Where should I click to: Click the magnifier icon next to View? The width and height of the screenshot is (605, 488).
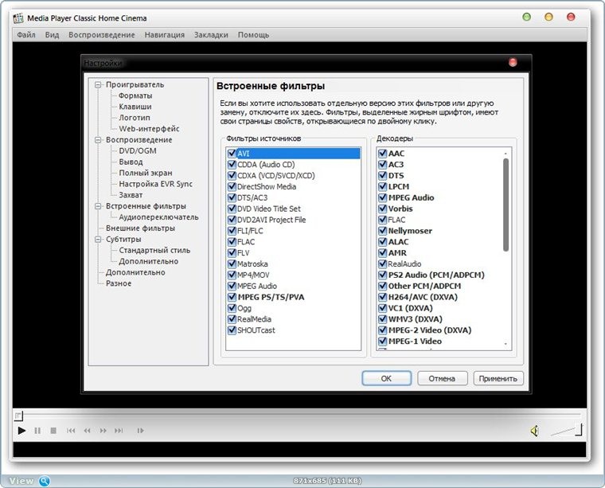[45, 481]
